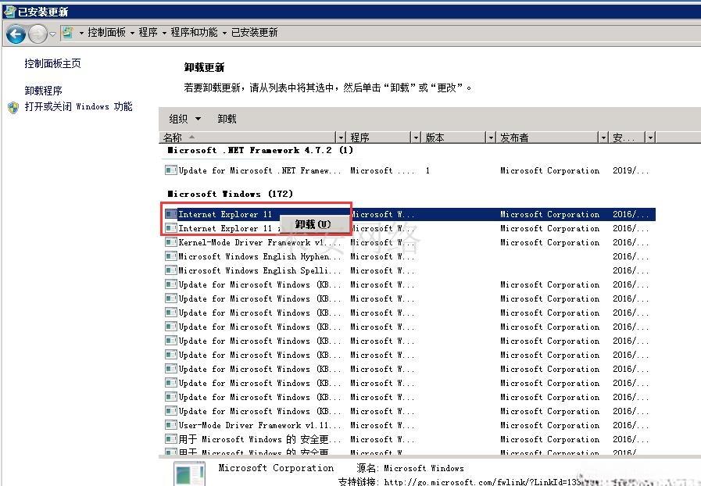Open the 组织 dropdown menu

[x=185, y=119]
